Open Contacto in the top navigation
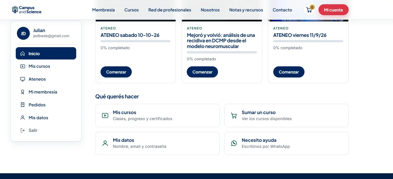 pyautogui.click(x=282, y=10)
